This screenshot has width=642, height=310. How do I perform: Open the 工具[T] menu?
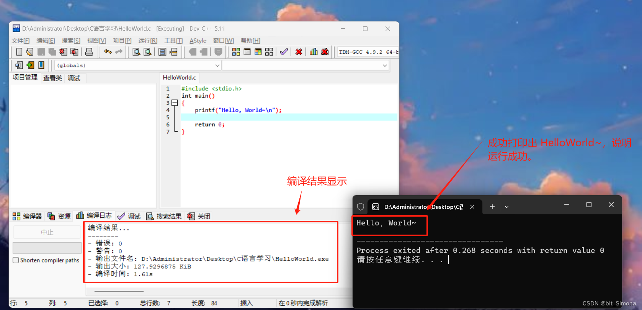point(173,41)
